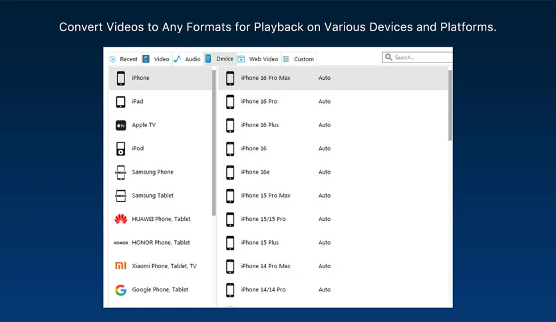The height and width of the screenshot is (322, 556).
Task: Click Auto next to iPhone 15 Plus
Action: 325,243
